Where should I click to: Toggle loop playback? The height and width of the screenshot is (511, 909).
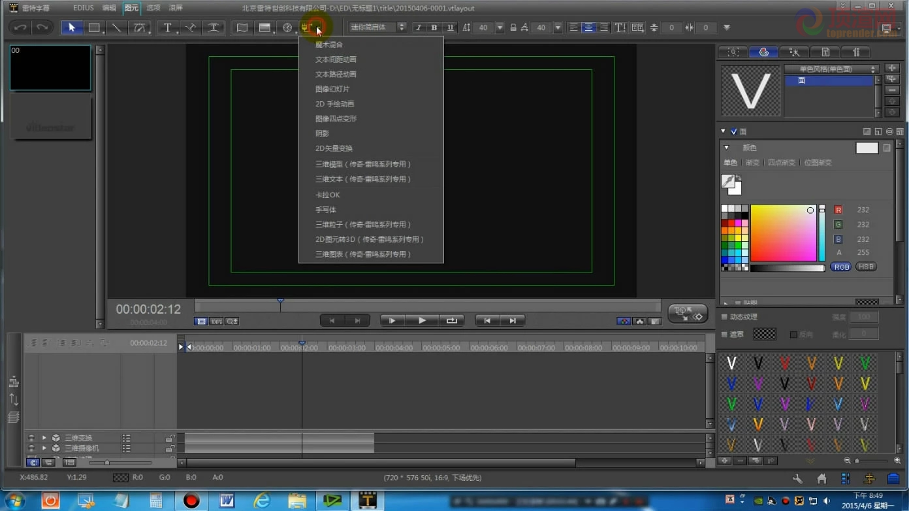pyautogui.click(x=451, y=321)
